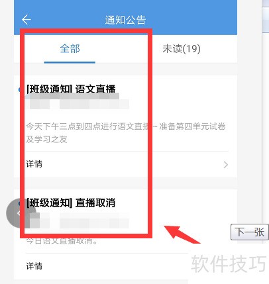Open 详情 for the 语文直播 notice
The height and width of the screenshot is (284, 269).
[x=34, y=164]
